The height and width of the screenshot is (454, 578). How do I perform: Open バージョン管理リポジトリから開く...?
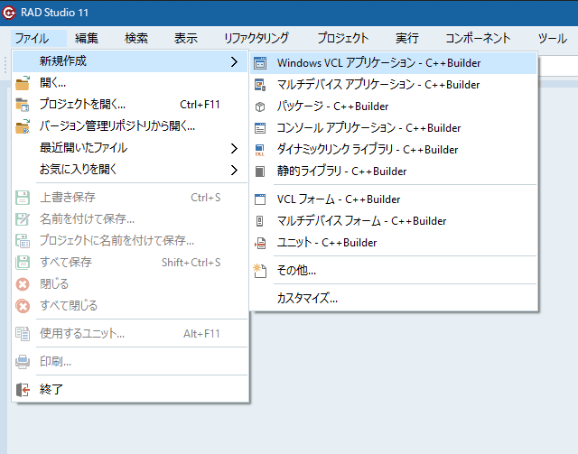point(117,126)
